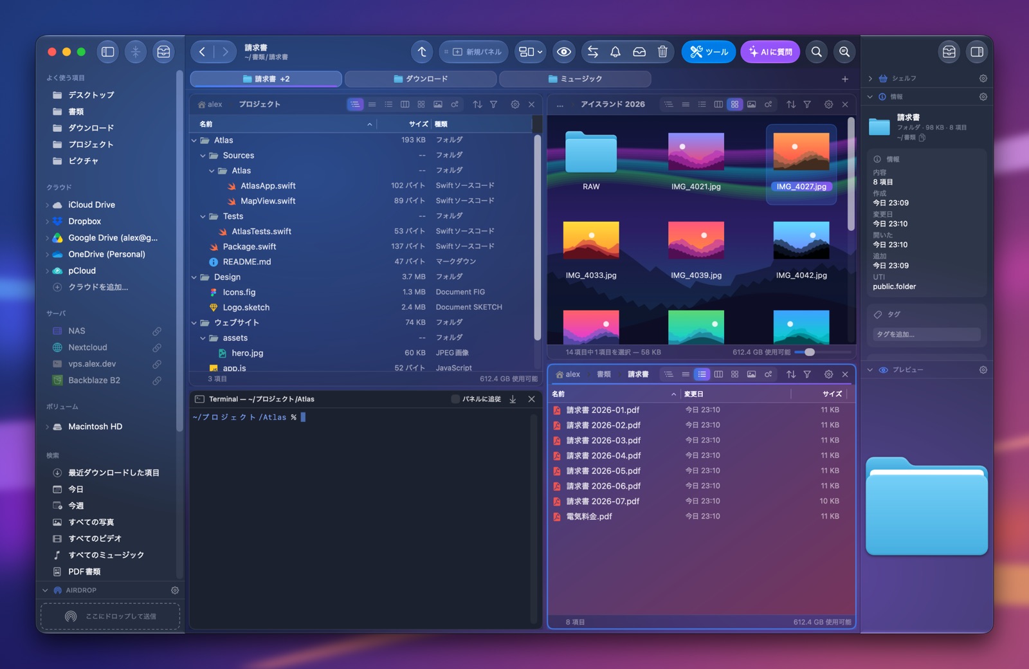Click the magnifier search icon in toolbar
Viewport: 1029px width, 669px height.
(816, 52)
